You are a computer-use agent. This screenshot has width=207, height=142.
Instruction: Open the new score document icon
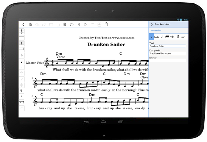click(x=30, y=25)
